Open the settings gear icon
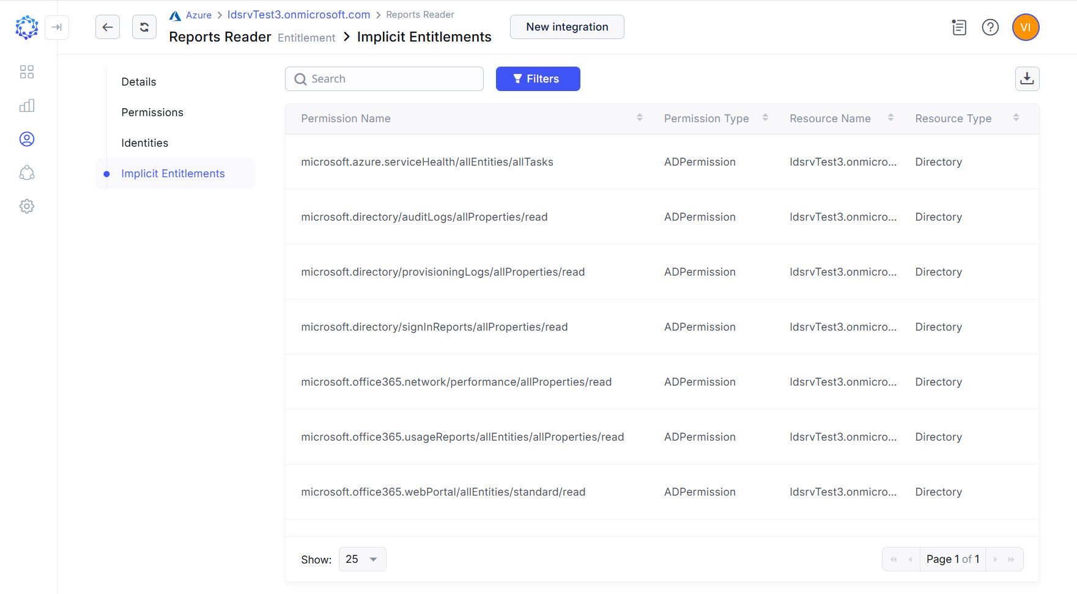Viewport: 1077px width, 594px height. coord(27,207)
